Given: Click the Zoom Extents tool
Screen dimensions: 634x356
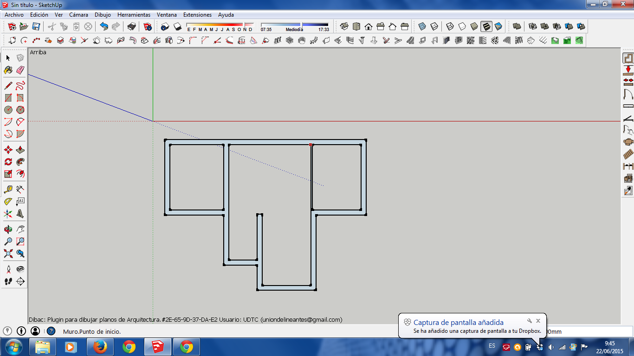Looking at the screenshot, I should 8,254.
